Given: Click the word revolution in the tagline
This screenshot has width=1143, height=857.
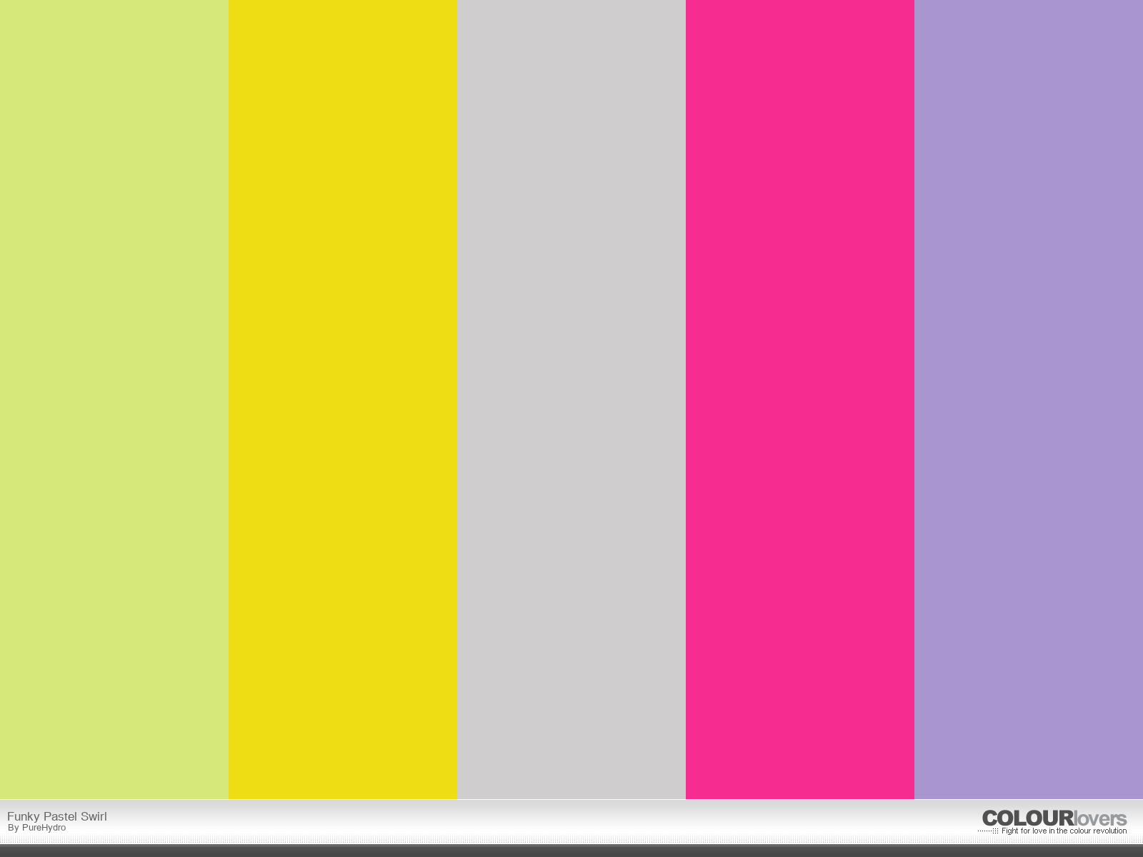Looking at the screenshot, I should pos(1107,831).
